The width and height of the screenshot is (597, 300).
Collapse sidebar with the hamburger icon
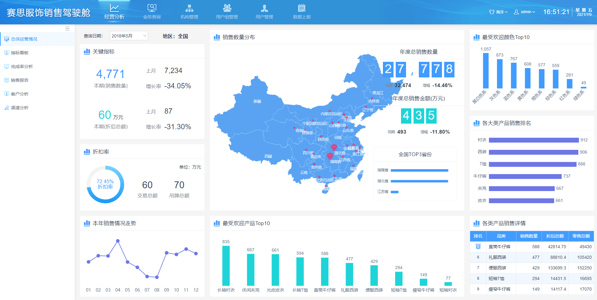point(67,29)
